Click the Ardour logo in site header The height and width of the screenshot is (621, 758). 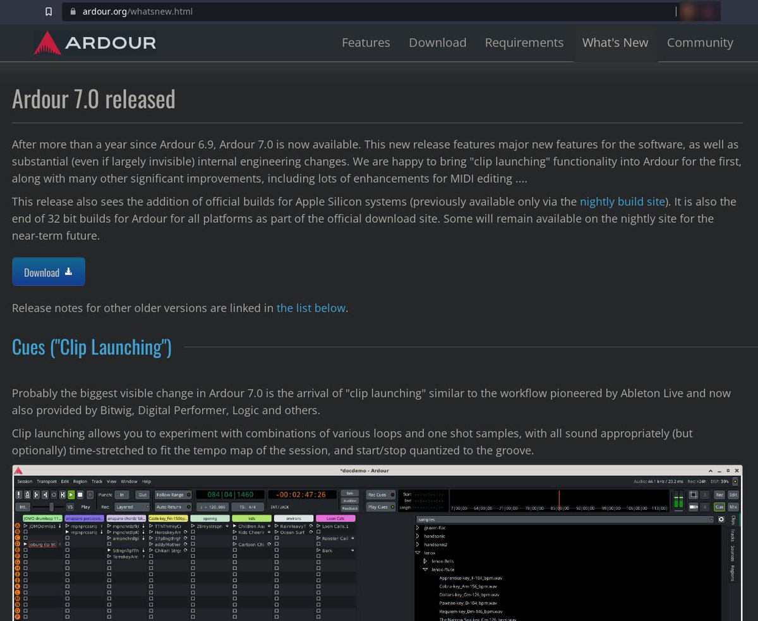click(95, 43)
